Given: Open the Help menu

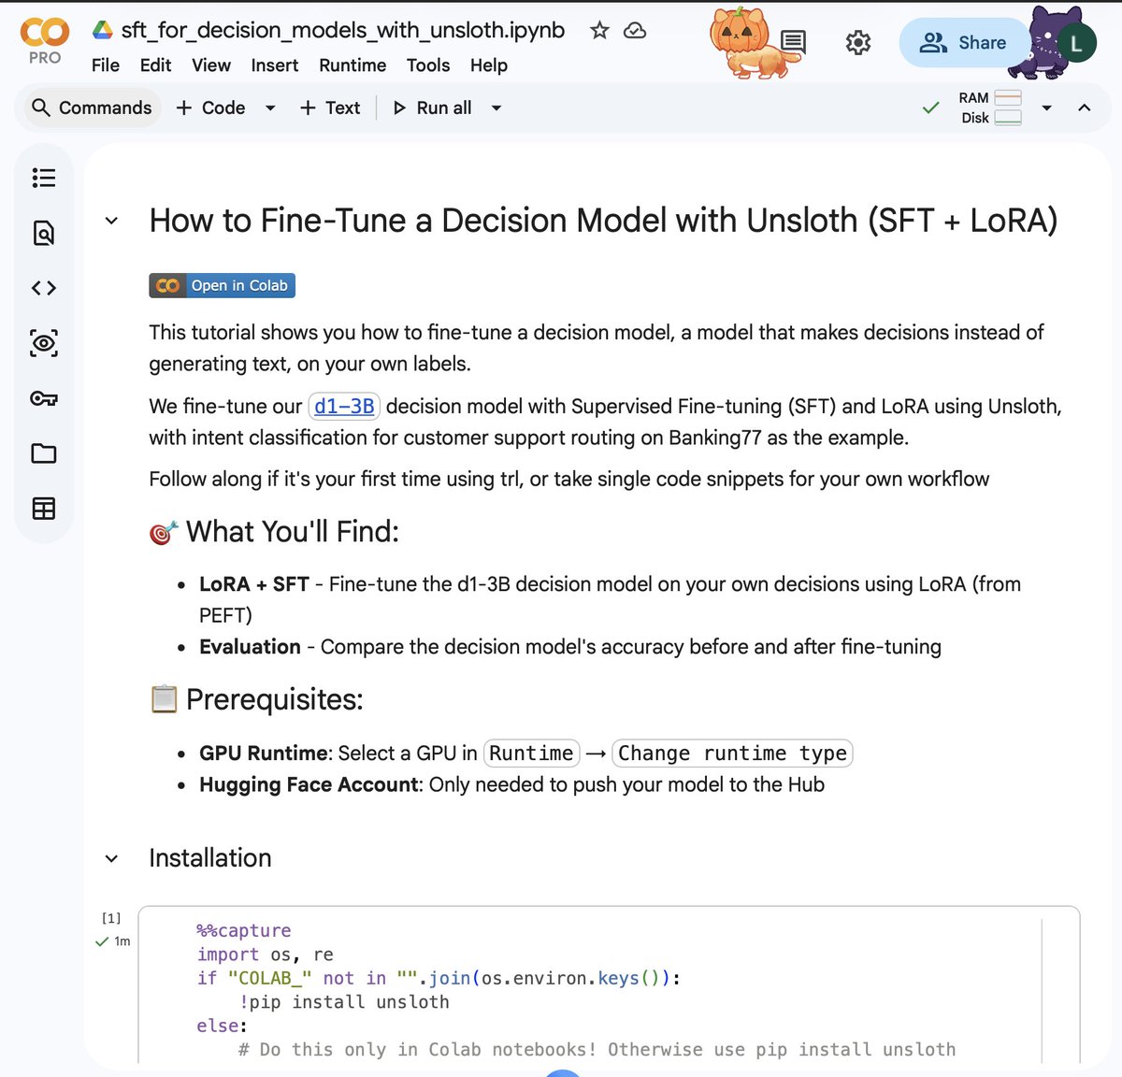Looking at the screenshot, I should [489, 65].
